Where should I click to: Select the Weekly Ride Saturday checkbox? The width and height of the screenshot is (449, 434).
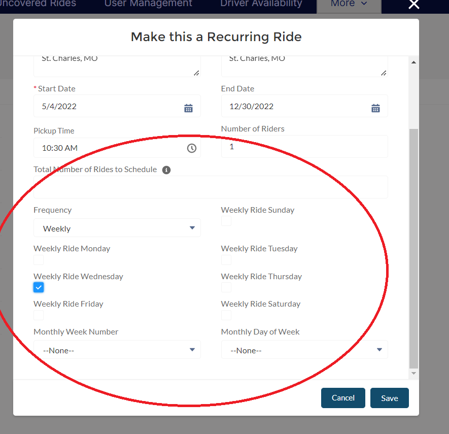tap(226, 315)
